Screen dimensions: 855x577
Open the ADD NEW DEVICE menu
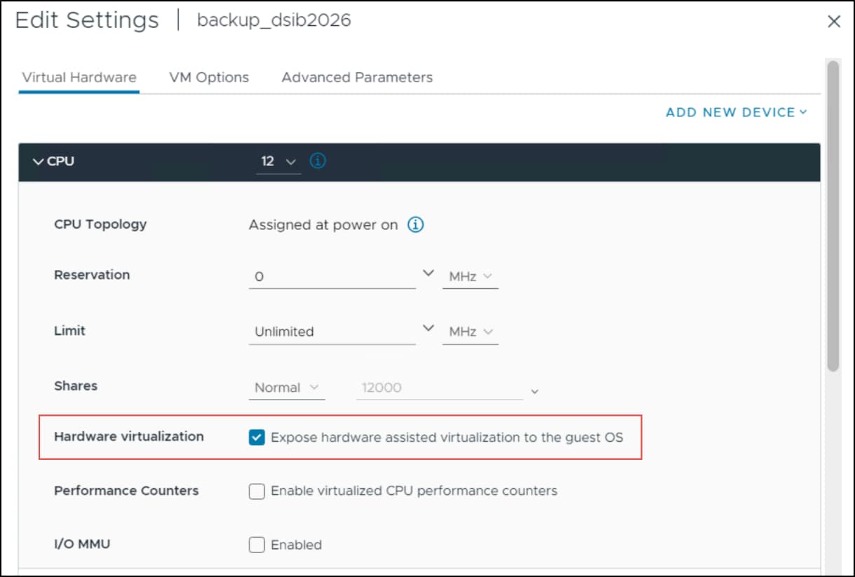pyautogui.click(x=736, y=112)
